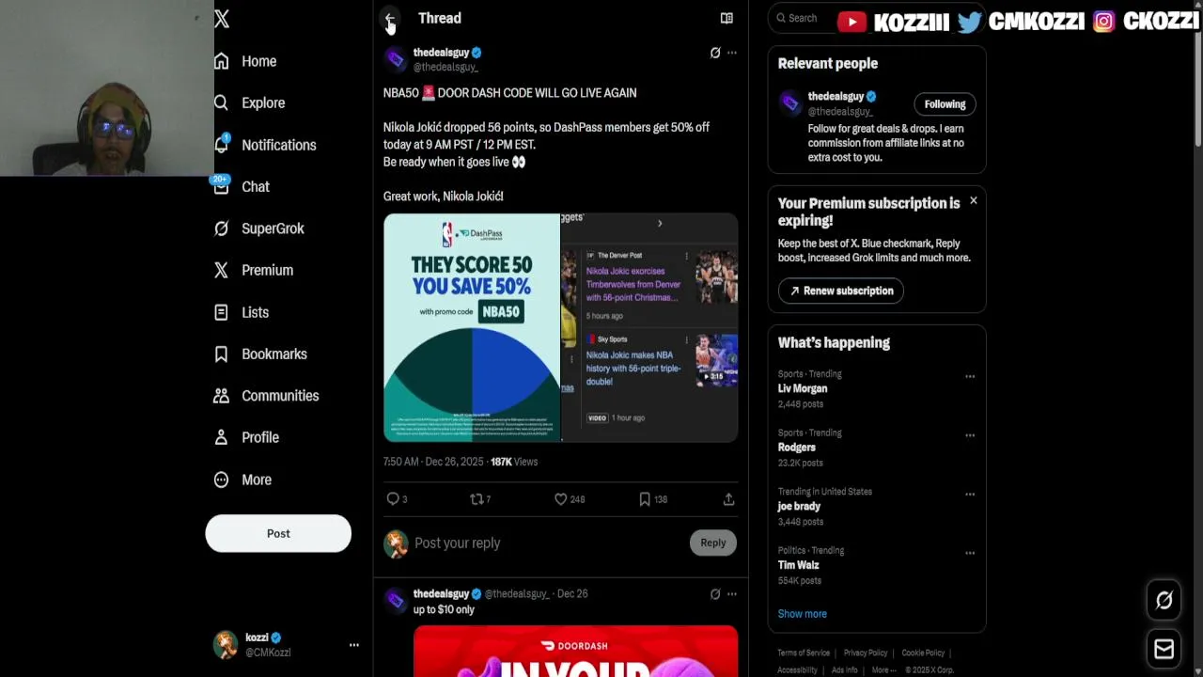
Task: Open options for Liv Morgan trend
Action: (970, 376)
